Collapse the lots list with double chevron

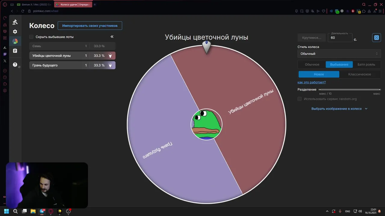[112, 37]
